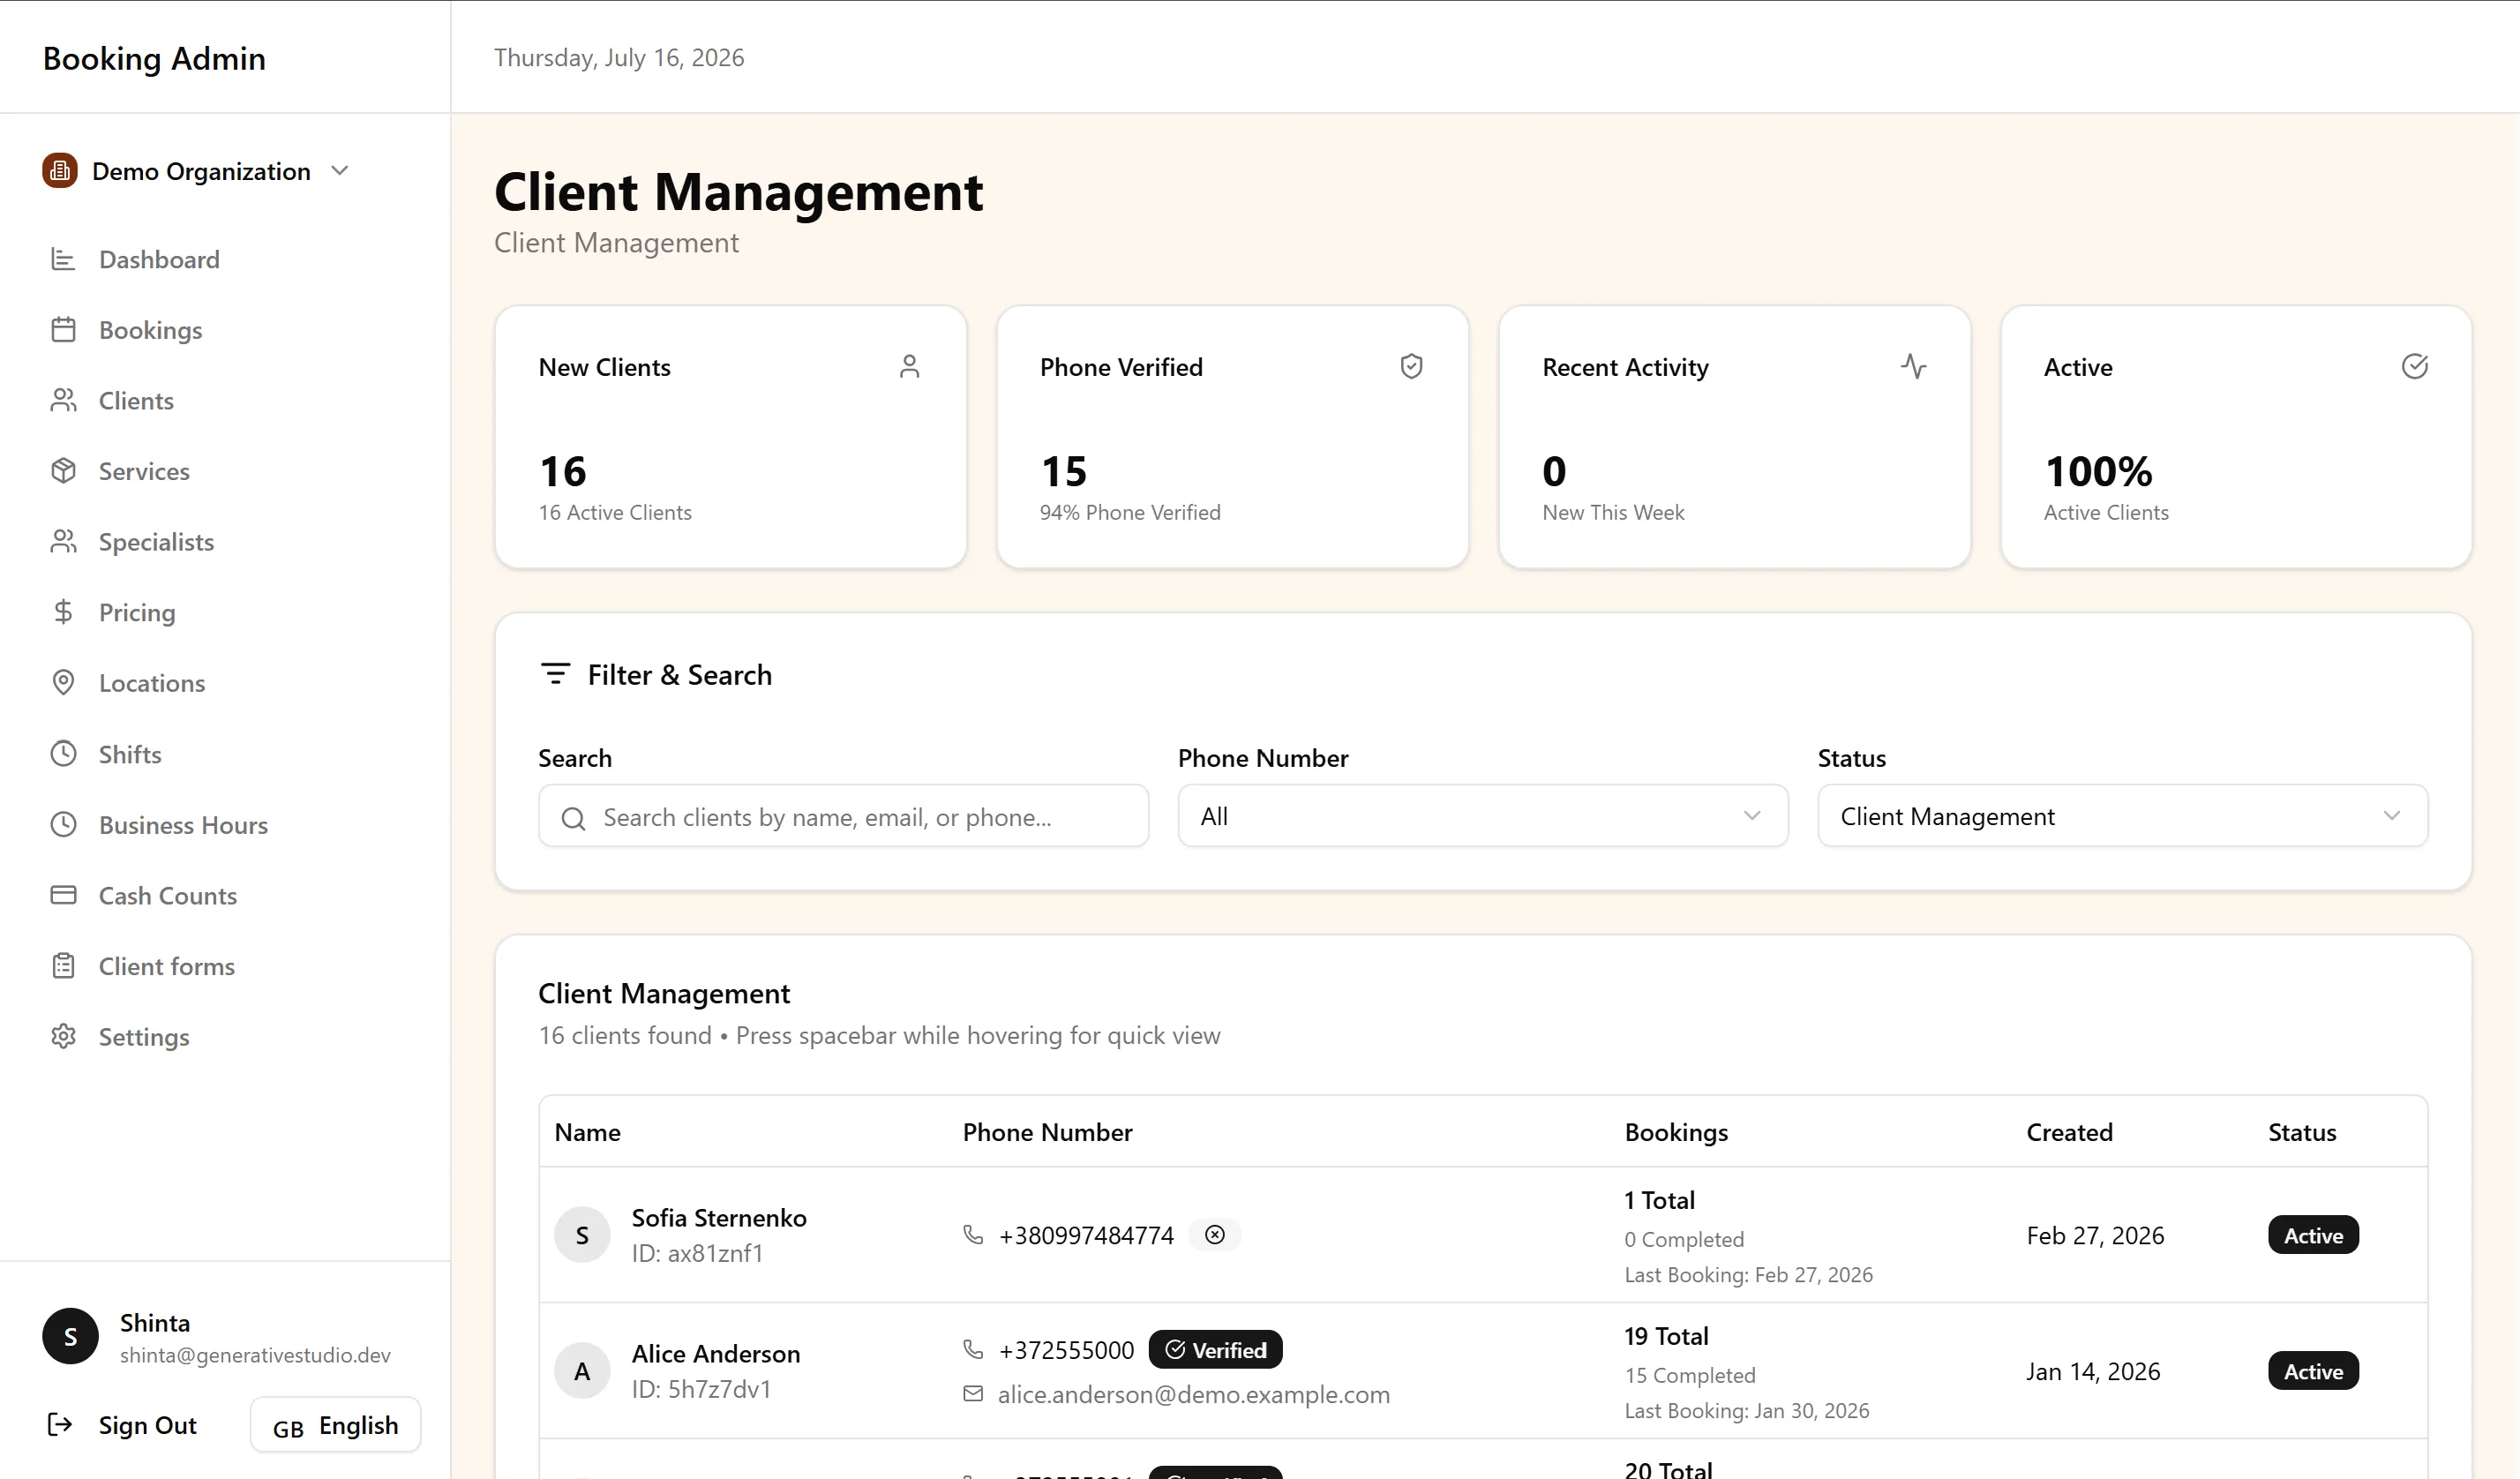
Task: Click the Specialists people icon
Action: 63,541
